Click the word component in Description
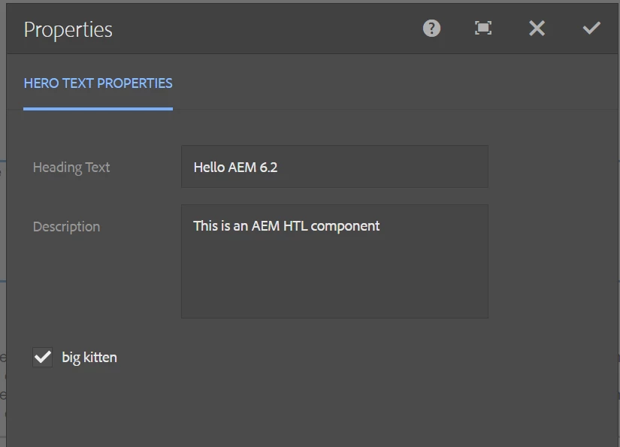 coord(345,226)
